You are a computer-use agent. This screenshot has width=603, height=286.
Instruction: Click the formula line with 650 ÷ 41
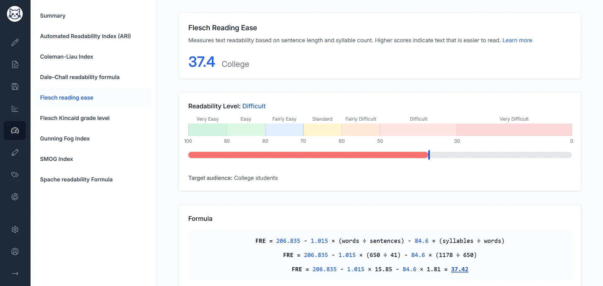[380, 255]
